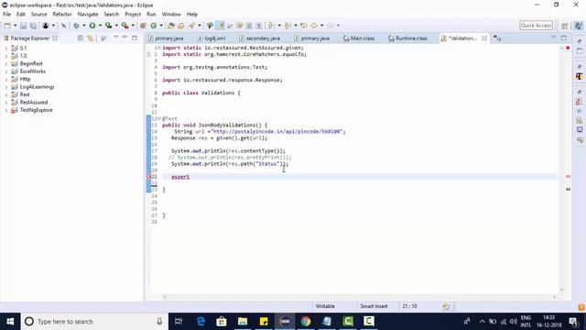The height and width of the screenshot is (330, 586).
Task: Minimize the Package Explorer panel
Action: 125,38
